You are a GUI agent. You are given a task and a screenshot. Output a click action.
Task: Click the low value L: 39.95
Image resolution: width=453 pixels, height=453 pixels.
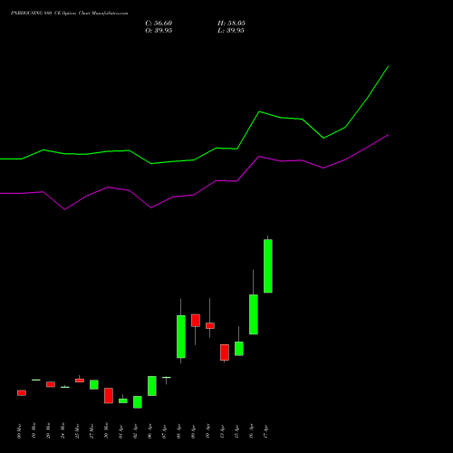pos(231,31)
